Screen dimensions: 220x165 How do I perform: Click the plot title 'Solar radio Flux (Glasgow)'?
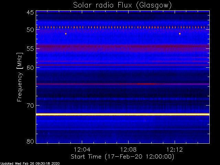pyautogui.click(x=122, y=5)
